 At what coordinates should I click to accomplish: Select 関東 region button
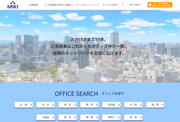pyautogui.click(x=89, y=117)
